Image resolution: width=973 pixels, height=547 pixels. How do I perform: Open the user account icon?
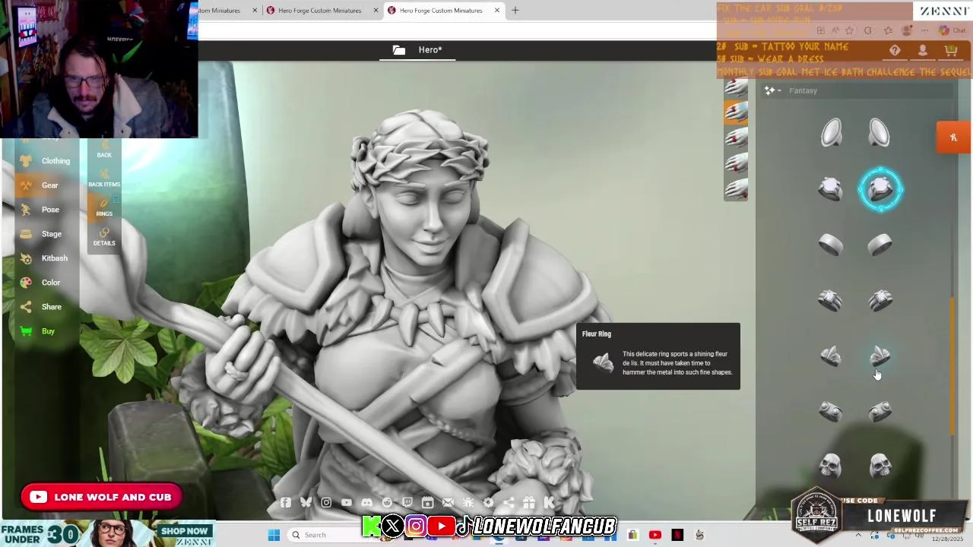[x=922, y=50]
